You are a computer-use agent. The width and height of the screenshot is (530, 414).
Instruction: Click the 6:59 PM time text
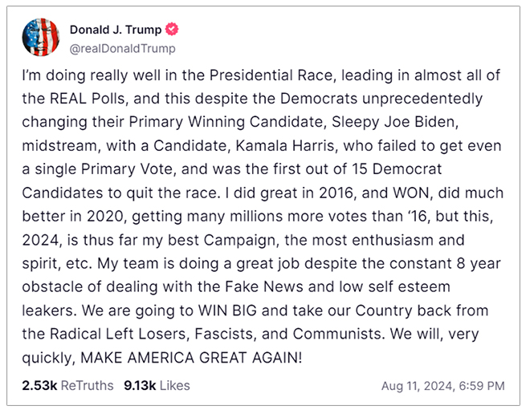(482, 386)
